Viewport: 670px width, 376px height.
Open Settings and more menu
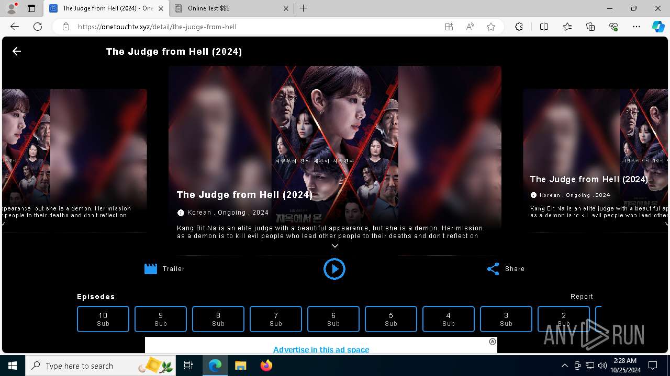[x=636, y=27]
